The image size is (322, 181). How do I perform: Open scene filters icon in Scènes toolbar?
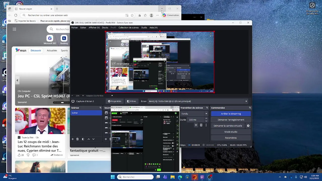[x=83, y=139]
